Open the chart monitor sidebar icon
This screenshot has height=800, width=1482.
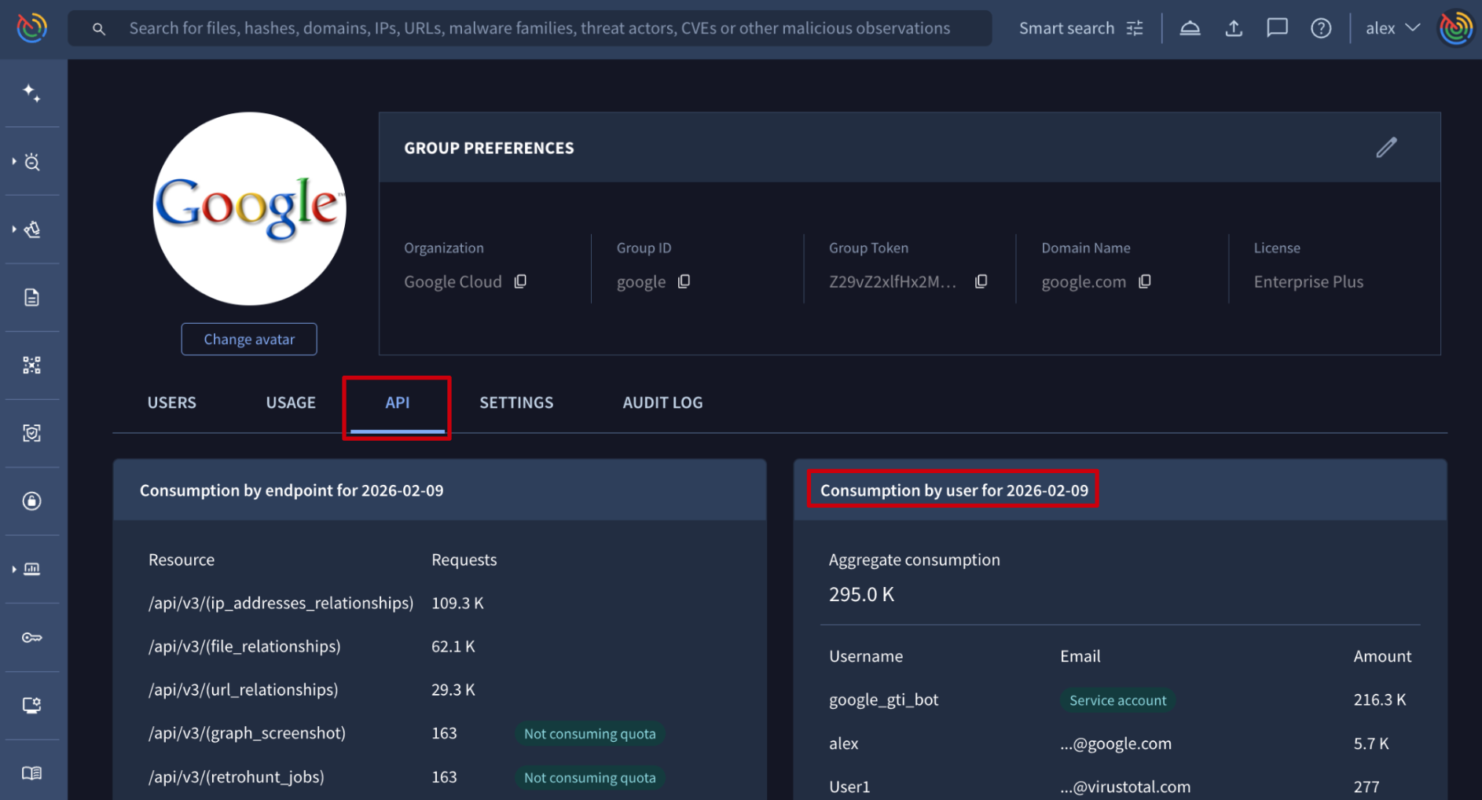pos(32,569)
